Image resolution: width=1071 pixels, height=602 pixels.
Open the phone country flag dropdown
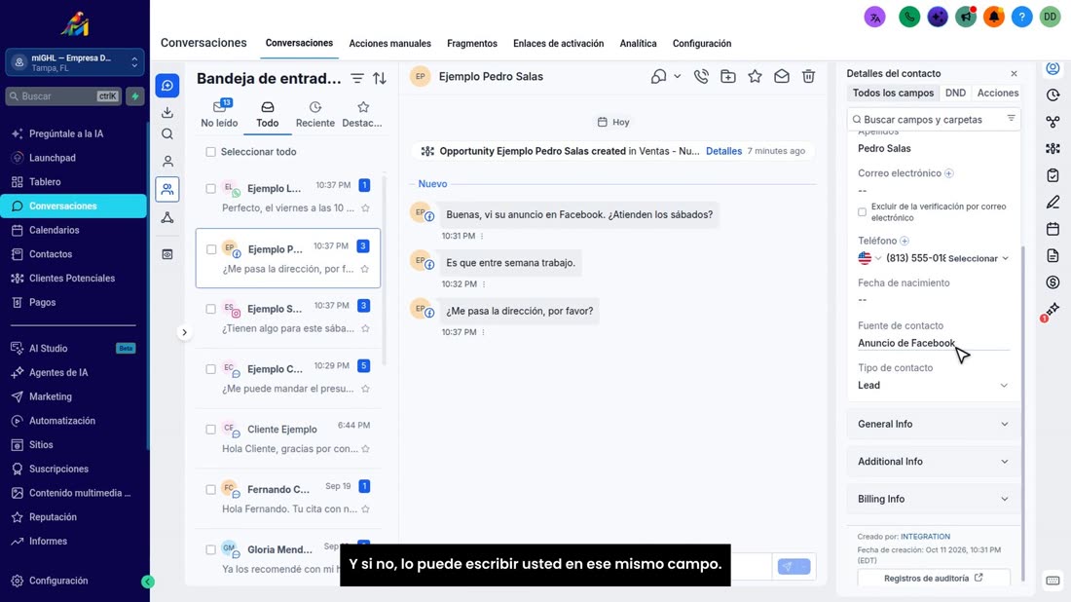point(869,258)
